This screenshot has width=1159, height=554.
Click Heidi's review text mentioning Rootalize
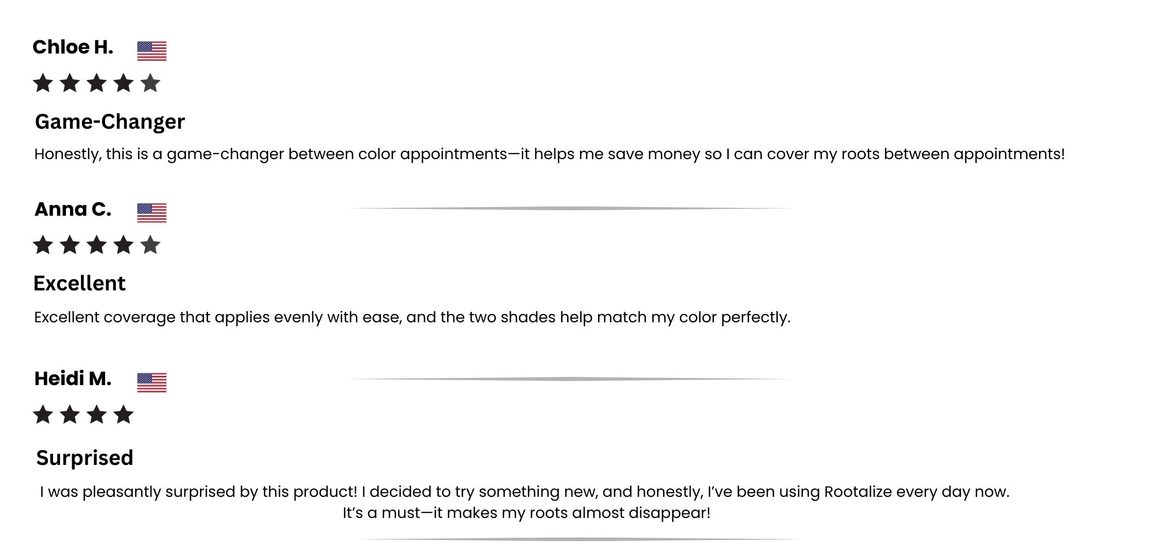point(524,492)
